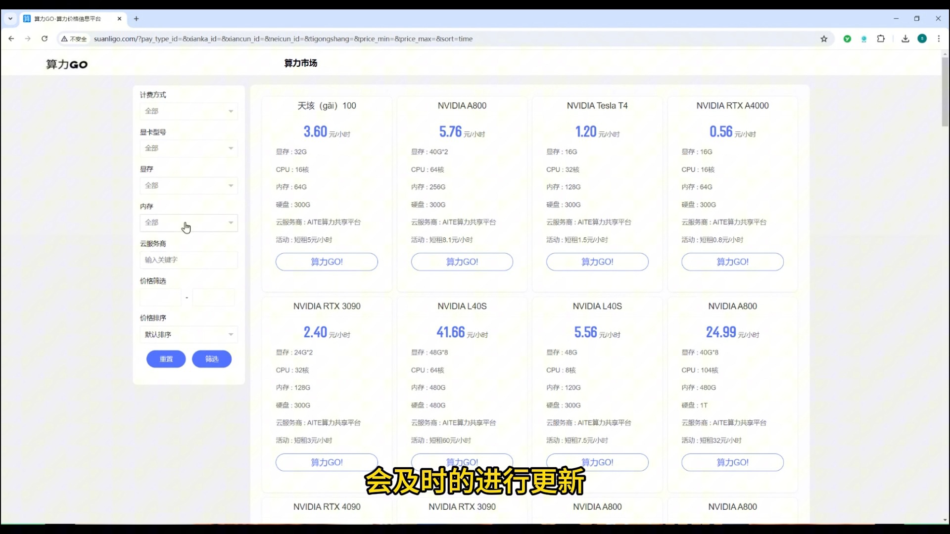Click the address bar URL
The width and height of the screenshot is (950, 534).
[283, 39]
